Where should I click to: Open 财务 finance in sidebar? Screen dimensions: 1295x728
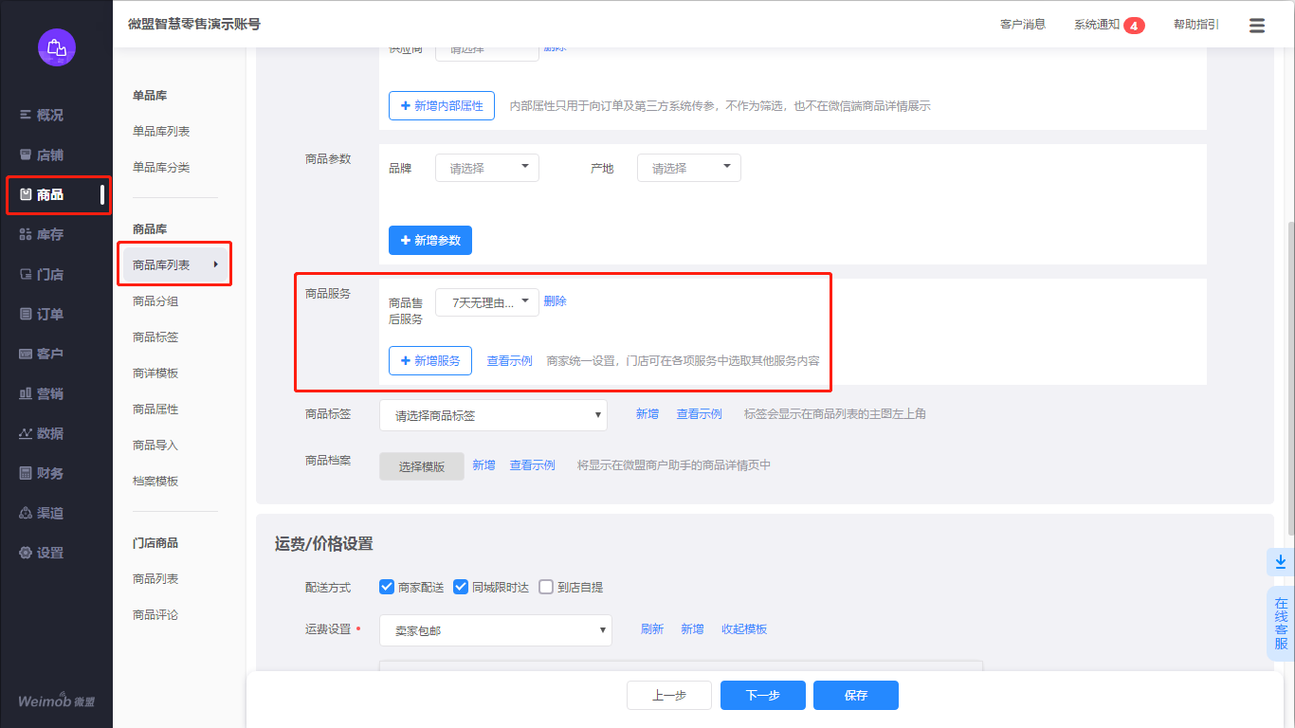42,473
